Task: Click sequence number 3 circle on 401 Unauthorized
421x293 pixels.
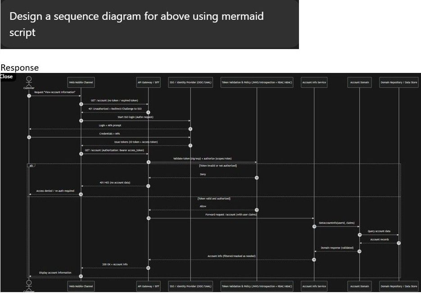Action: [148, 112]
